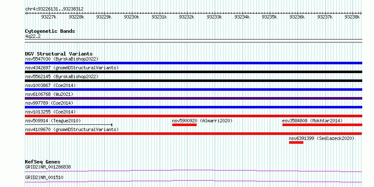Select the nsv997789 (Coe2014) variant label
Viewport: 374px width, 187px height.
click(49, 103)
